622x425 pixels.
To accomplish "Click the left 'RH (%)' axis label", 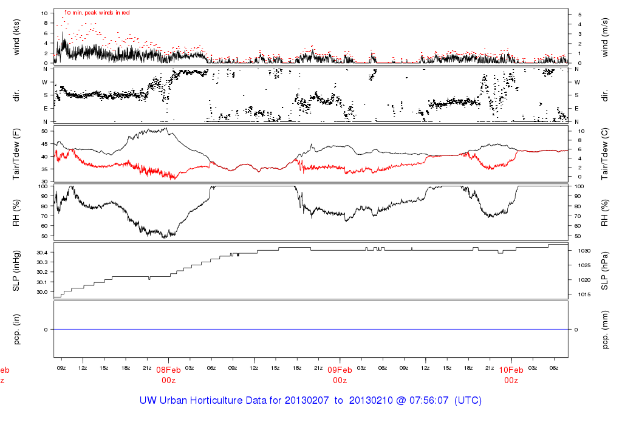I will pos(16,213).
